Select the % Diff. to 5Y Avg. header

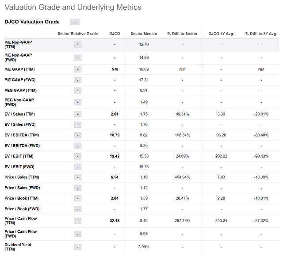[261, 34]
